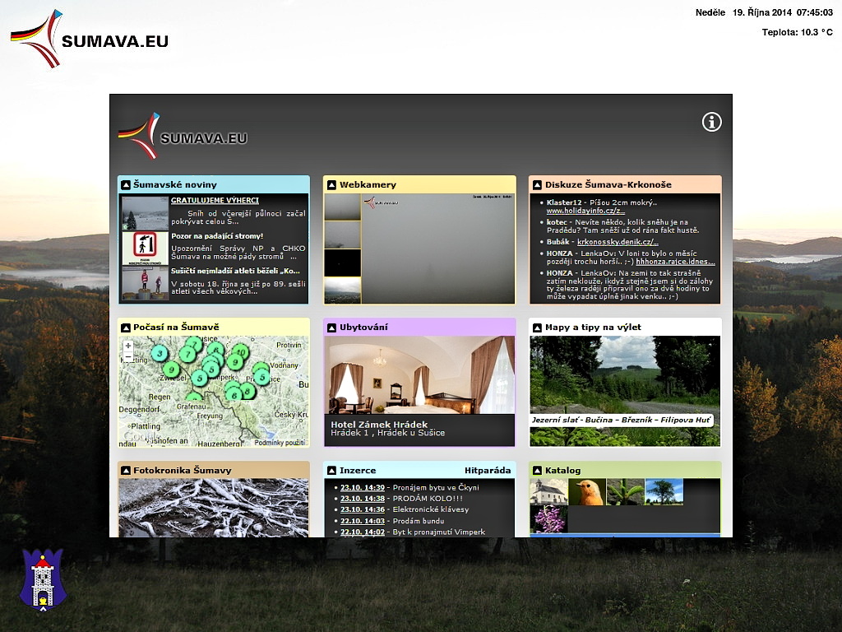Open the GRATULUJEME VÝHERCI news link
This screenshot has height=632, width=842.
tap(215, 200)
